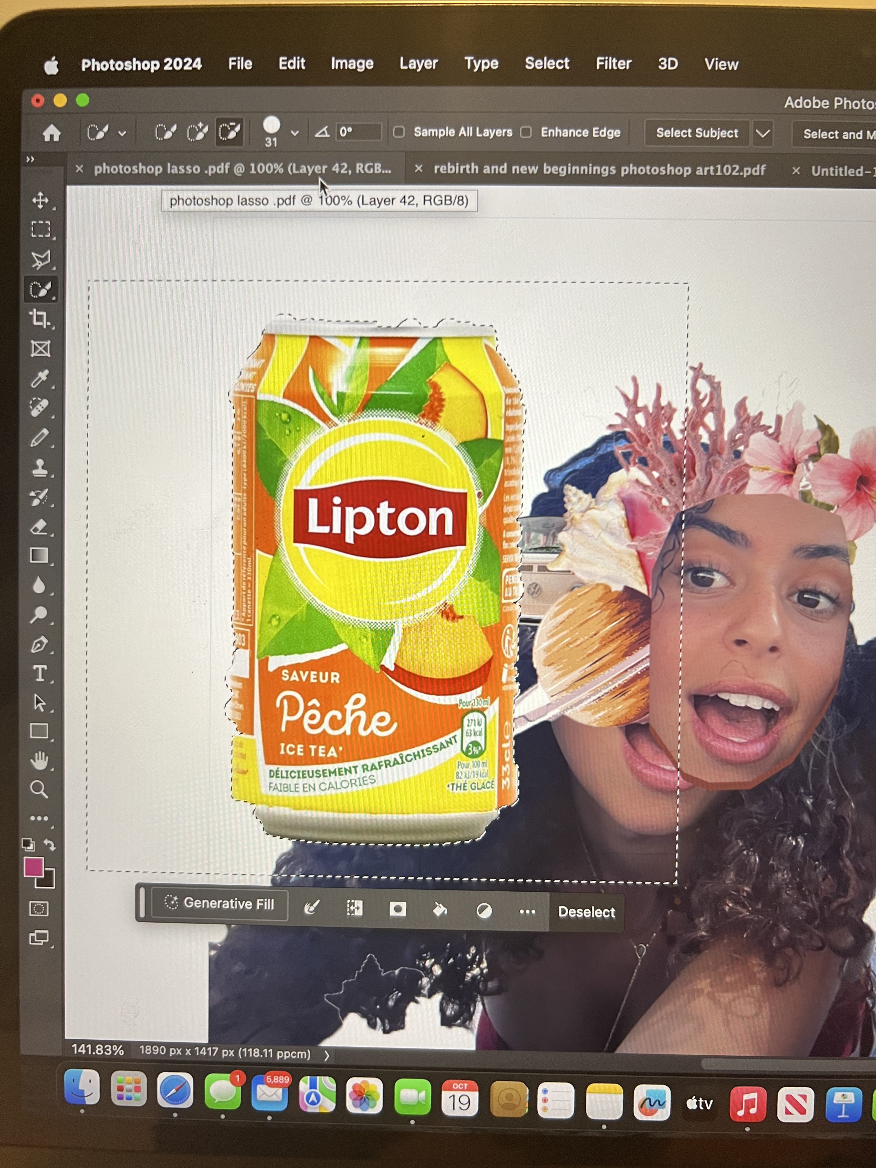Toggle Quick Mask mode icon
Viewport: 876px width, 1168px height.
[x=39, y=909]
